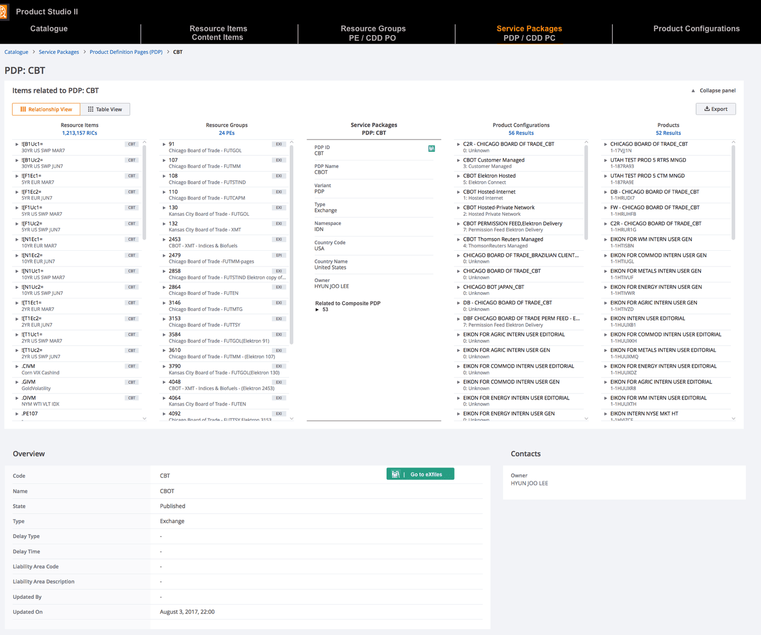The width and height of the screenshot is (761, 635).
Task: Expand the .CIVM Corn VIX CashInd row
Action: tap(17, 366)
